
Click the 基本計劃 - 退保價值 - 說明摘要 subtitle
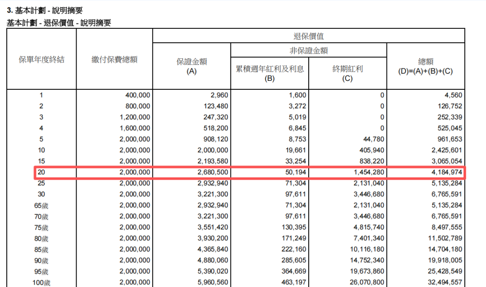(59, 23)
